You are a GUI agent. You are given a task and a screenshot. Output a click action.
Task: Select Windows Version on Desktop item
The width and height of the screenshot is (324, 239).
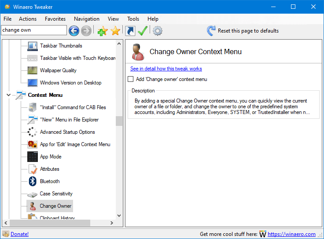[x=70, y=83]
